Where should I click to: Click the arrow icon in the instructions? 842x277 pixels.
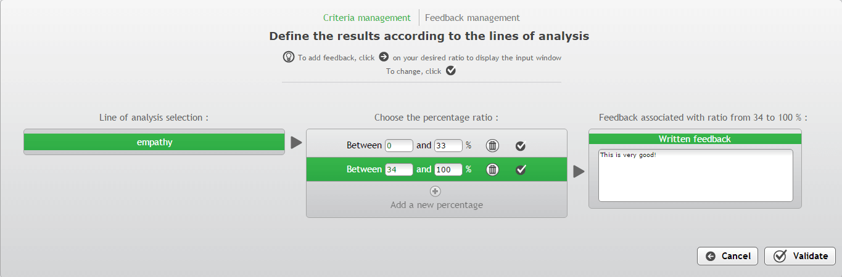coord(383,57)
